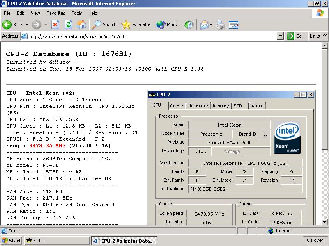
Task: Click the scrollbar down arrow
Action: tap(324, 222)
